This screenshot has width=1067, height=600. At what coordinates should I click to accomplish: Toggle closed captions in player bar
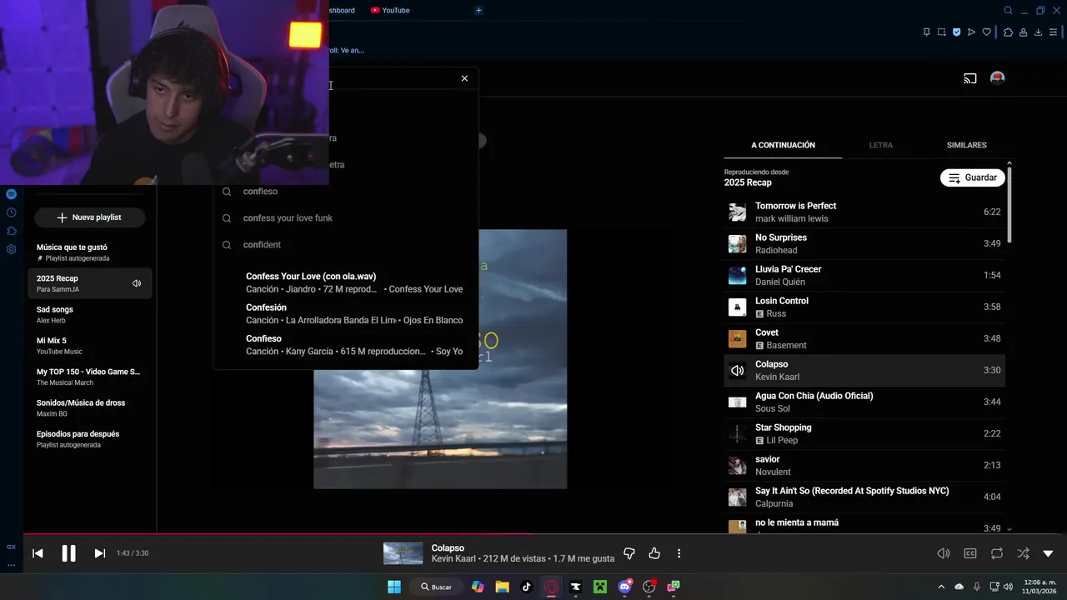click(x=970, y=553)
